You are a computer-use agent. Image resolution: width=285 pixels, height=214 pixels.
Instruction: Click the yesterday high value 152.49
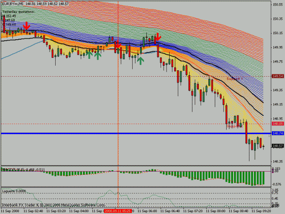10,16
